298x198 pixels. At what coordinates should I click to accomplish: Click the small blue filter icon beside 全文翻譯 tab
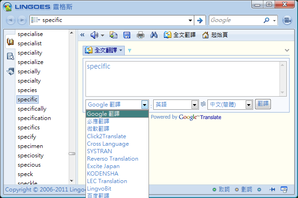click(x=129, y=50)
